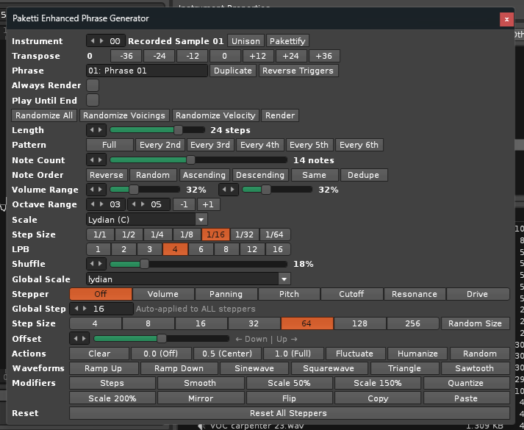Set LPB to 8

tap(226, 249)
